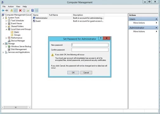The image size is (160, 114).
Task: Expand the Task Scheduler node
Action: pos(6,21)
